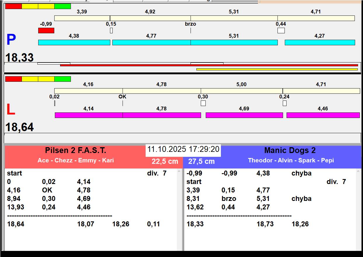Click the green start light in lane L
This screenshot has width=363, height=257.
point(62,79)
